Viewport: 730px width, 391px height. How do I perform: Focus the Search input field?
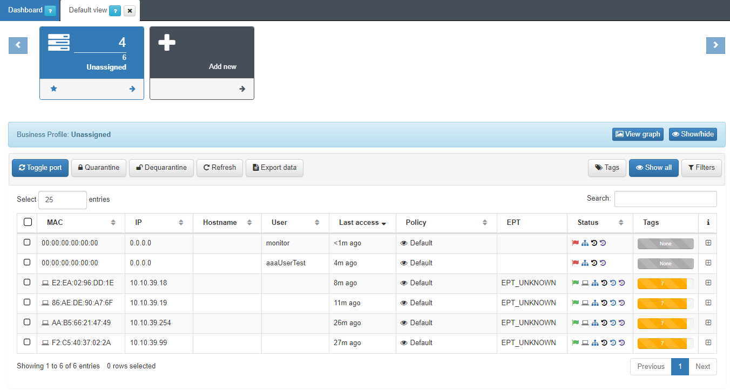(x=665, y=199)
